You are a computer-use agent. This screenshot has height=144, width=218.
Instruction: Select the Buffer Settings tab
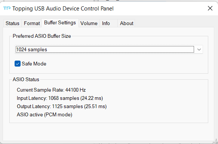coord(60,23)
